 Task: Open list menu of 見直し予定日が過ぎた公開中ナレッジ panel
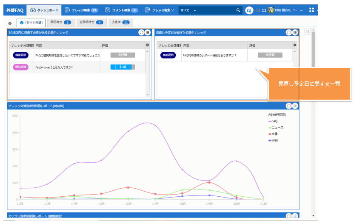pos(295,32)
